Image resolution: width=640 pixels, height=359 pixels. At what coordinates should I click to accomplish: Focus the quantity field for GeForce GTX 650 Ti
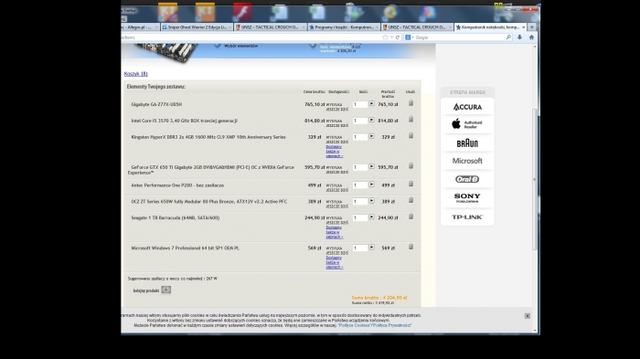pyautogui.click(x=360, y=167)
